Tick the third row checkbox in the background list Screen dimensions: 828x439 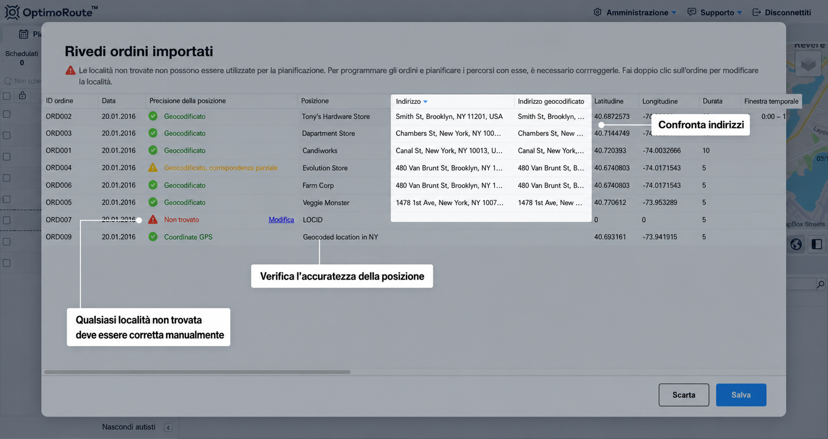coord(7,156)
